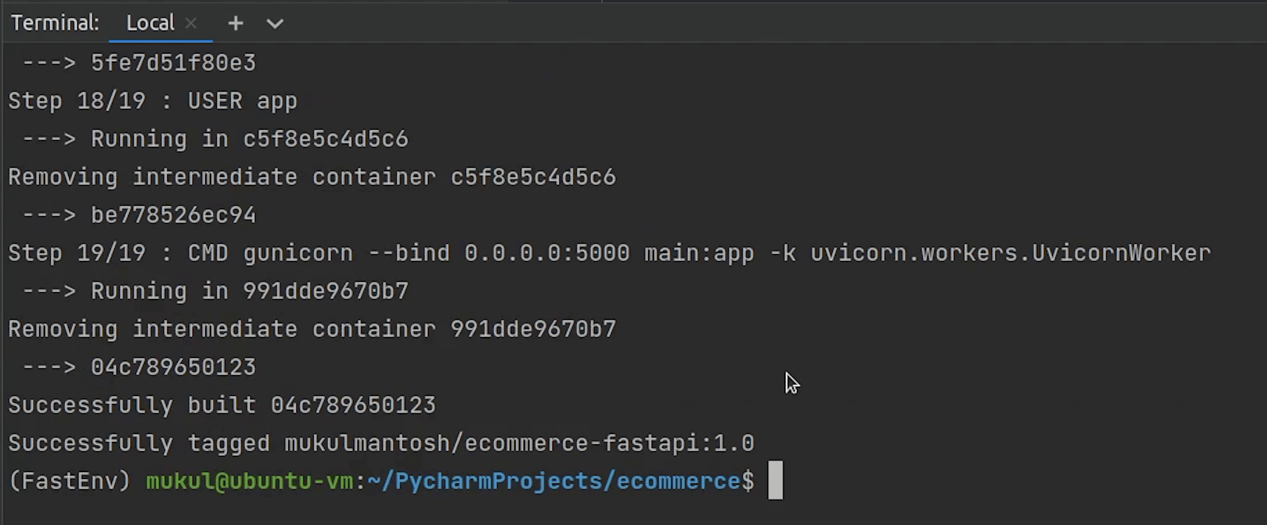
Task: Focus the terminal prompt cursor block
Action: tap(775, 480)
